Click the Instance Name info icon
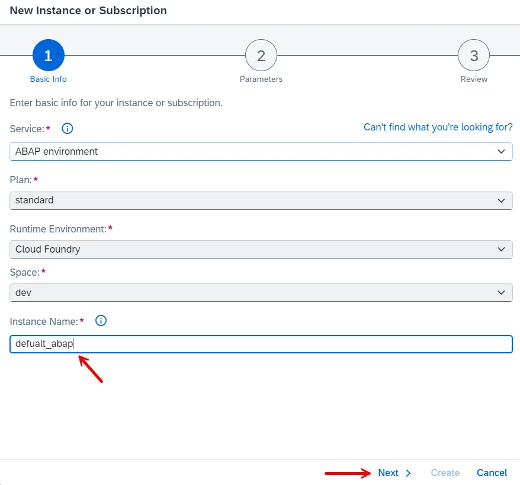Image resolution: width=520 pixels, height=485 pixels. 101,321
